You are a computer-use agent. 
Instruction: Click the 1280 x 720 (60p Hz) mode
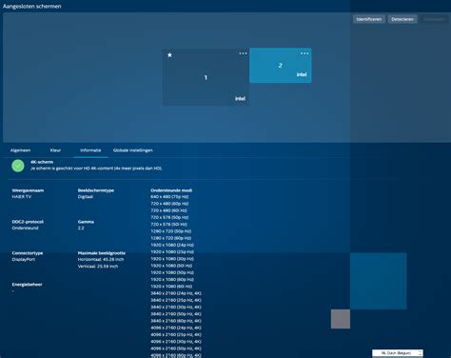[171, 238]
